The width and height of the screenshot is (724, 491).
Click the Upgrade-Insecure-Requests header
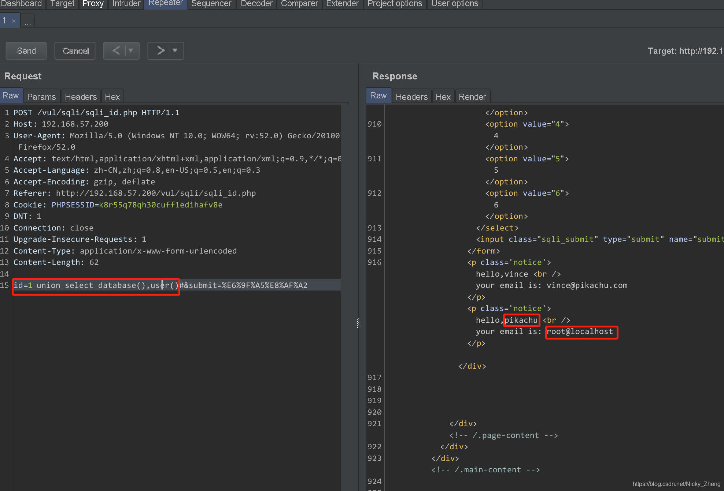pos(80,239)
